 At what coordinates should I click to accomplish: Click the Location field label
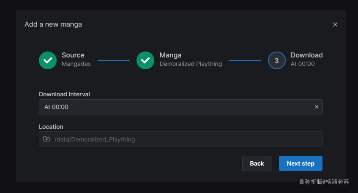(51, 127)
